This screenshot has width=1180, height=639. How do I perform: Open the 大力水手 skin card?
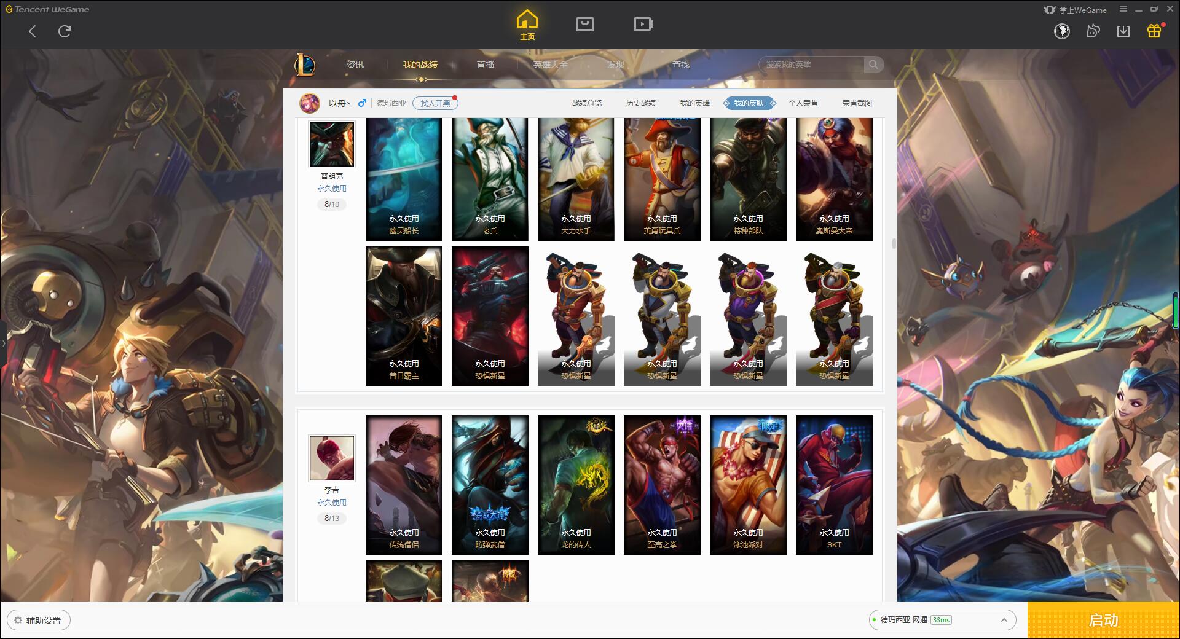click(x=576, y=179)
